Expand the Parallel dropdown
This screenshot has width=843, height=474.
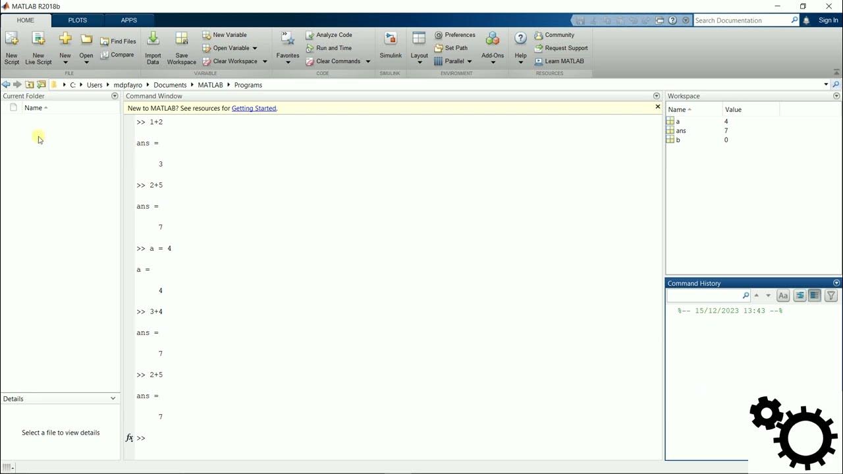click(470, 61)
